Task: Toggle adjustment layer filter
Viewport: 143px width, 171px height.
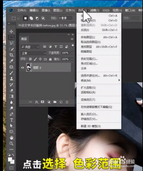Action: (x=50, y=47)
